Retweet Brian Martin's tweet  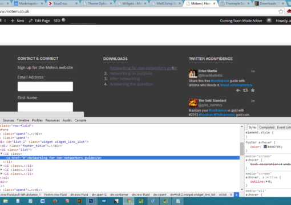tap(245, 91)
